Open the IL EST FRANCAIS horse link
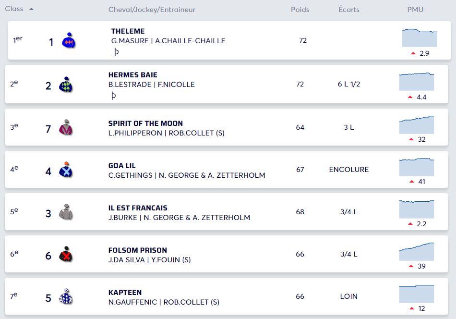The image size is (456, 319). (138, 208)
